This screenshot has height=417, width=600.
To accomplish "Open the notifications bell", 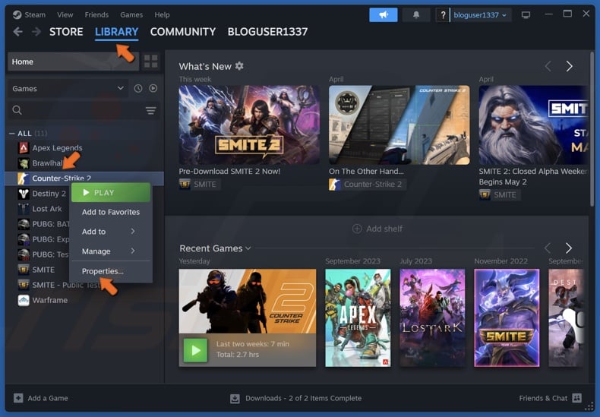I will click(416, 15).
